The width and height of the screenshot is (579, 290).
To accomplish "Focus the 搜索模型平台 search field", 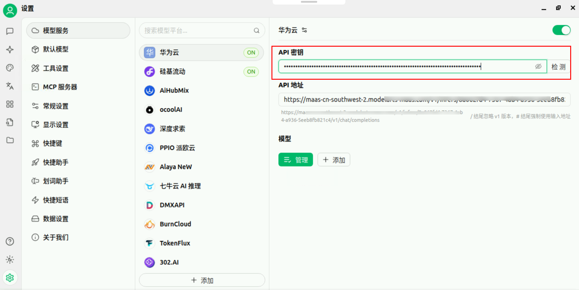I will click(x=202, y=31).
